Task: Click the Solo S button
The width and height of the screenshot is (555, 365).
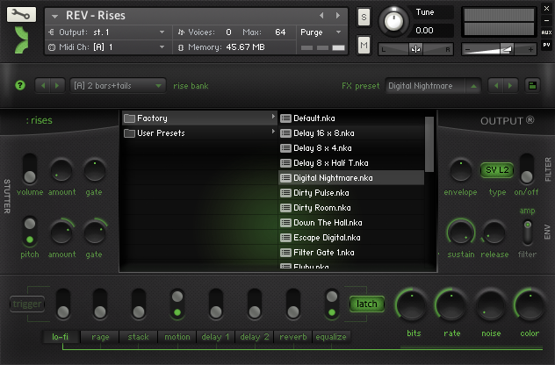Action: click(364, 18)
